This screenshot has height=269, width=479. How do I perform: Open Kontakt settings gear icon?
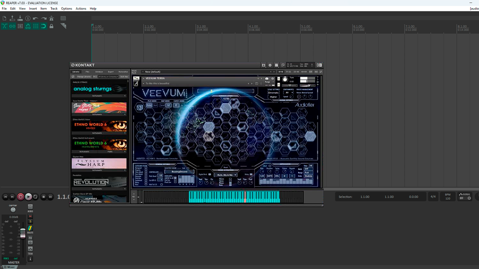tap(270, 65)
